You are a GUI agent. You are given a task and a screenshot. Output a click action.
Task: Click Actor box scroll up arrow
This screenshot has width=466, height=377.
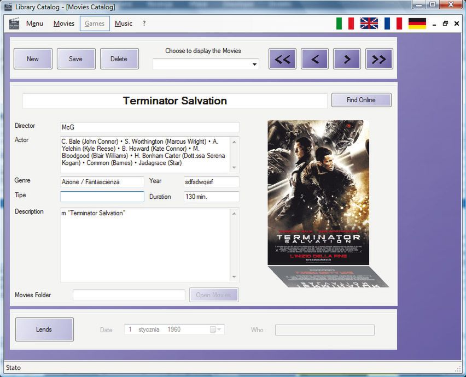tap(234, 142)
